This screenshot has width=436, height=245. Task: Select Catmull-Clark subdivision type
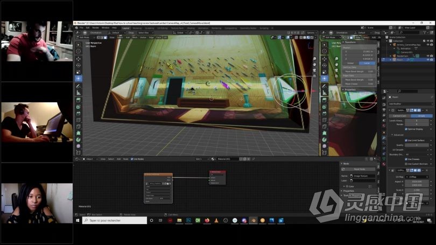point(399,116)
